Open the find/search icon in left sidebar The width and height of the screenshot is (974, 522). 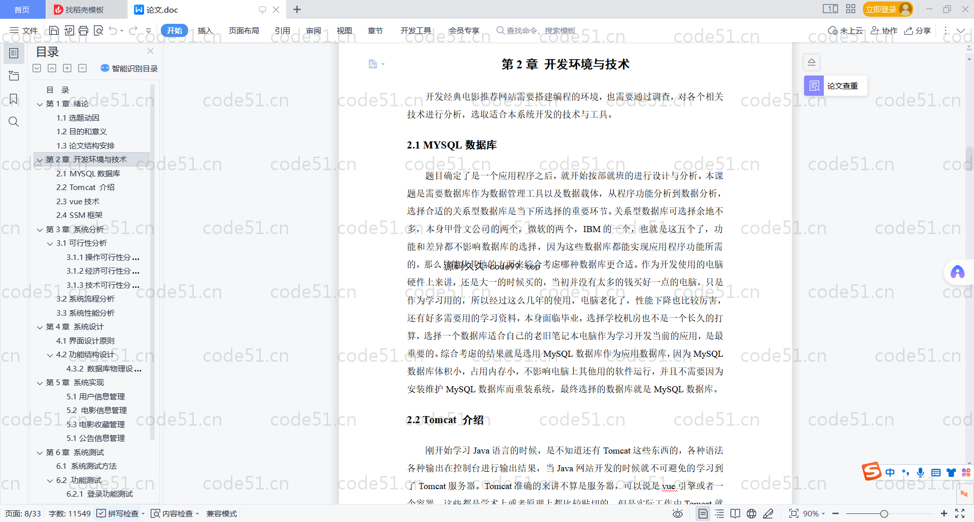click(14, 122)
